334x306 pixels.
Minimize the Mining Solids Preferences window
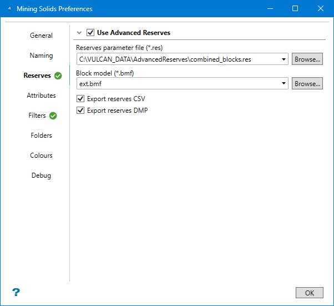tap(270, 9)
